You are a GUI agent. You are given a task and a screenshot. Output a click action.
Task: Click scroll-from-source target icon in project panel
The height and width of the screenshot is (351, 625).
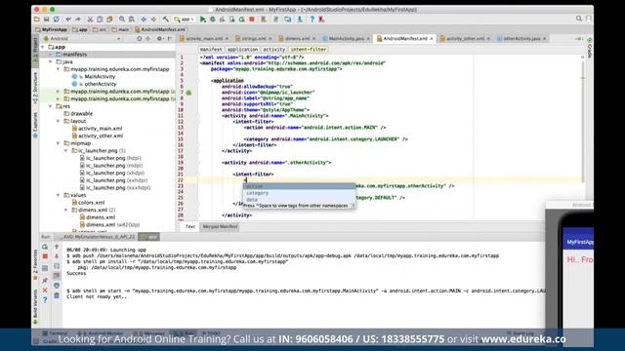pyautogui.click(x=139, y=39)
